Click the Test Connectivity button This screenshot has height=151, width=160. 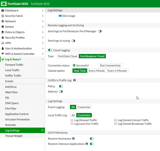110,65
